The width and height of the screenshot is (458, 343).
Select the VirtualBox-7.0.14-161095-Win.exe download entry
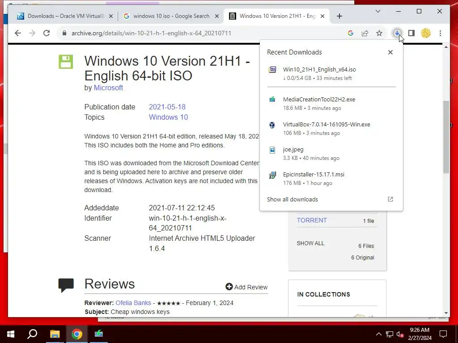(x=331, y=129)
